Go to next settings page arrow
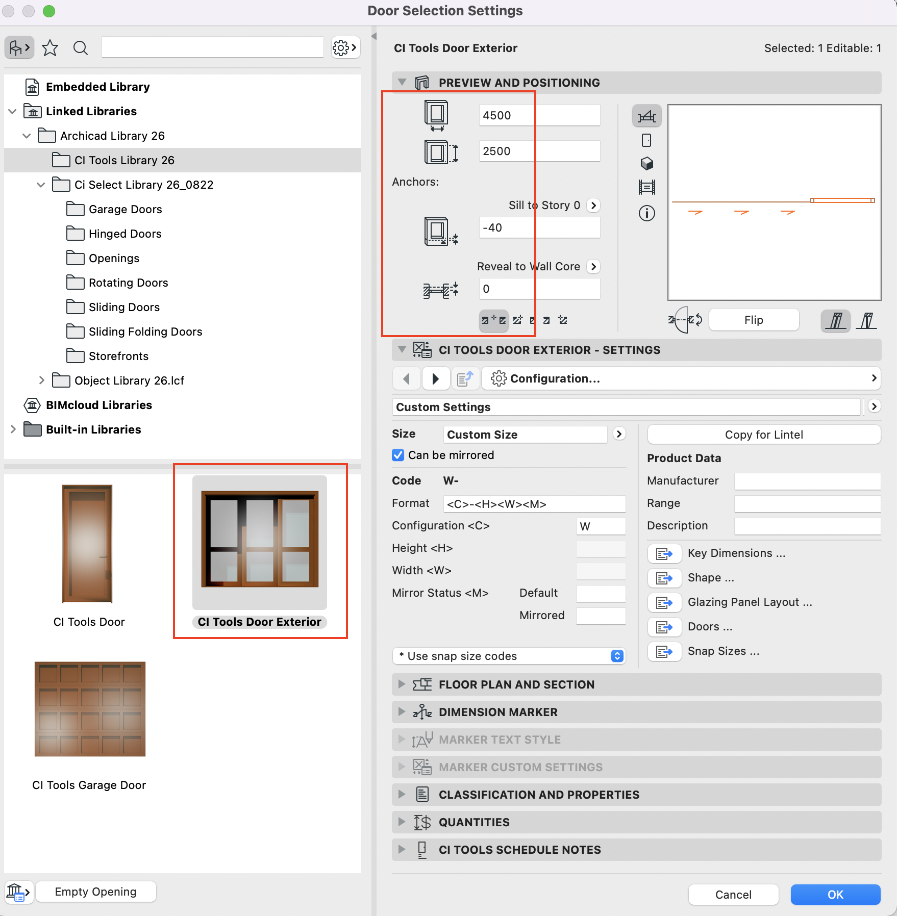 point(435,378)
